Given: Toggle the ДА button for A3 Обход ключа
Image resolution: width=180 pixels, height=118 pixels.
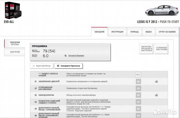Looking at the screenshot, I should (x=138, y=95).
